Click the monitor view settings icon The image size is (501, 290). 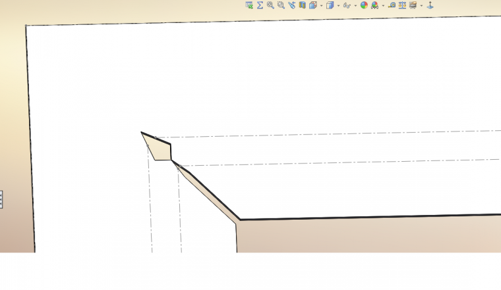[x=413, y=5]
